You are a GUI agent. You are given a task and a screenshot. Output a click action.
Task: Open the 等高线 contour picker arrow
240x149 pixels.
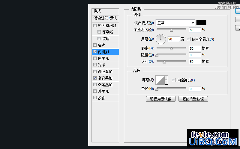click(166, 80)
